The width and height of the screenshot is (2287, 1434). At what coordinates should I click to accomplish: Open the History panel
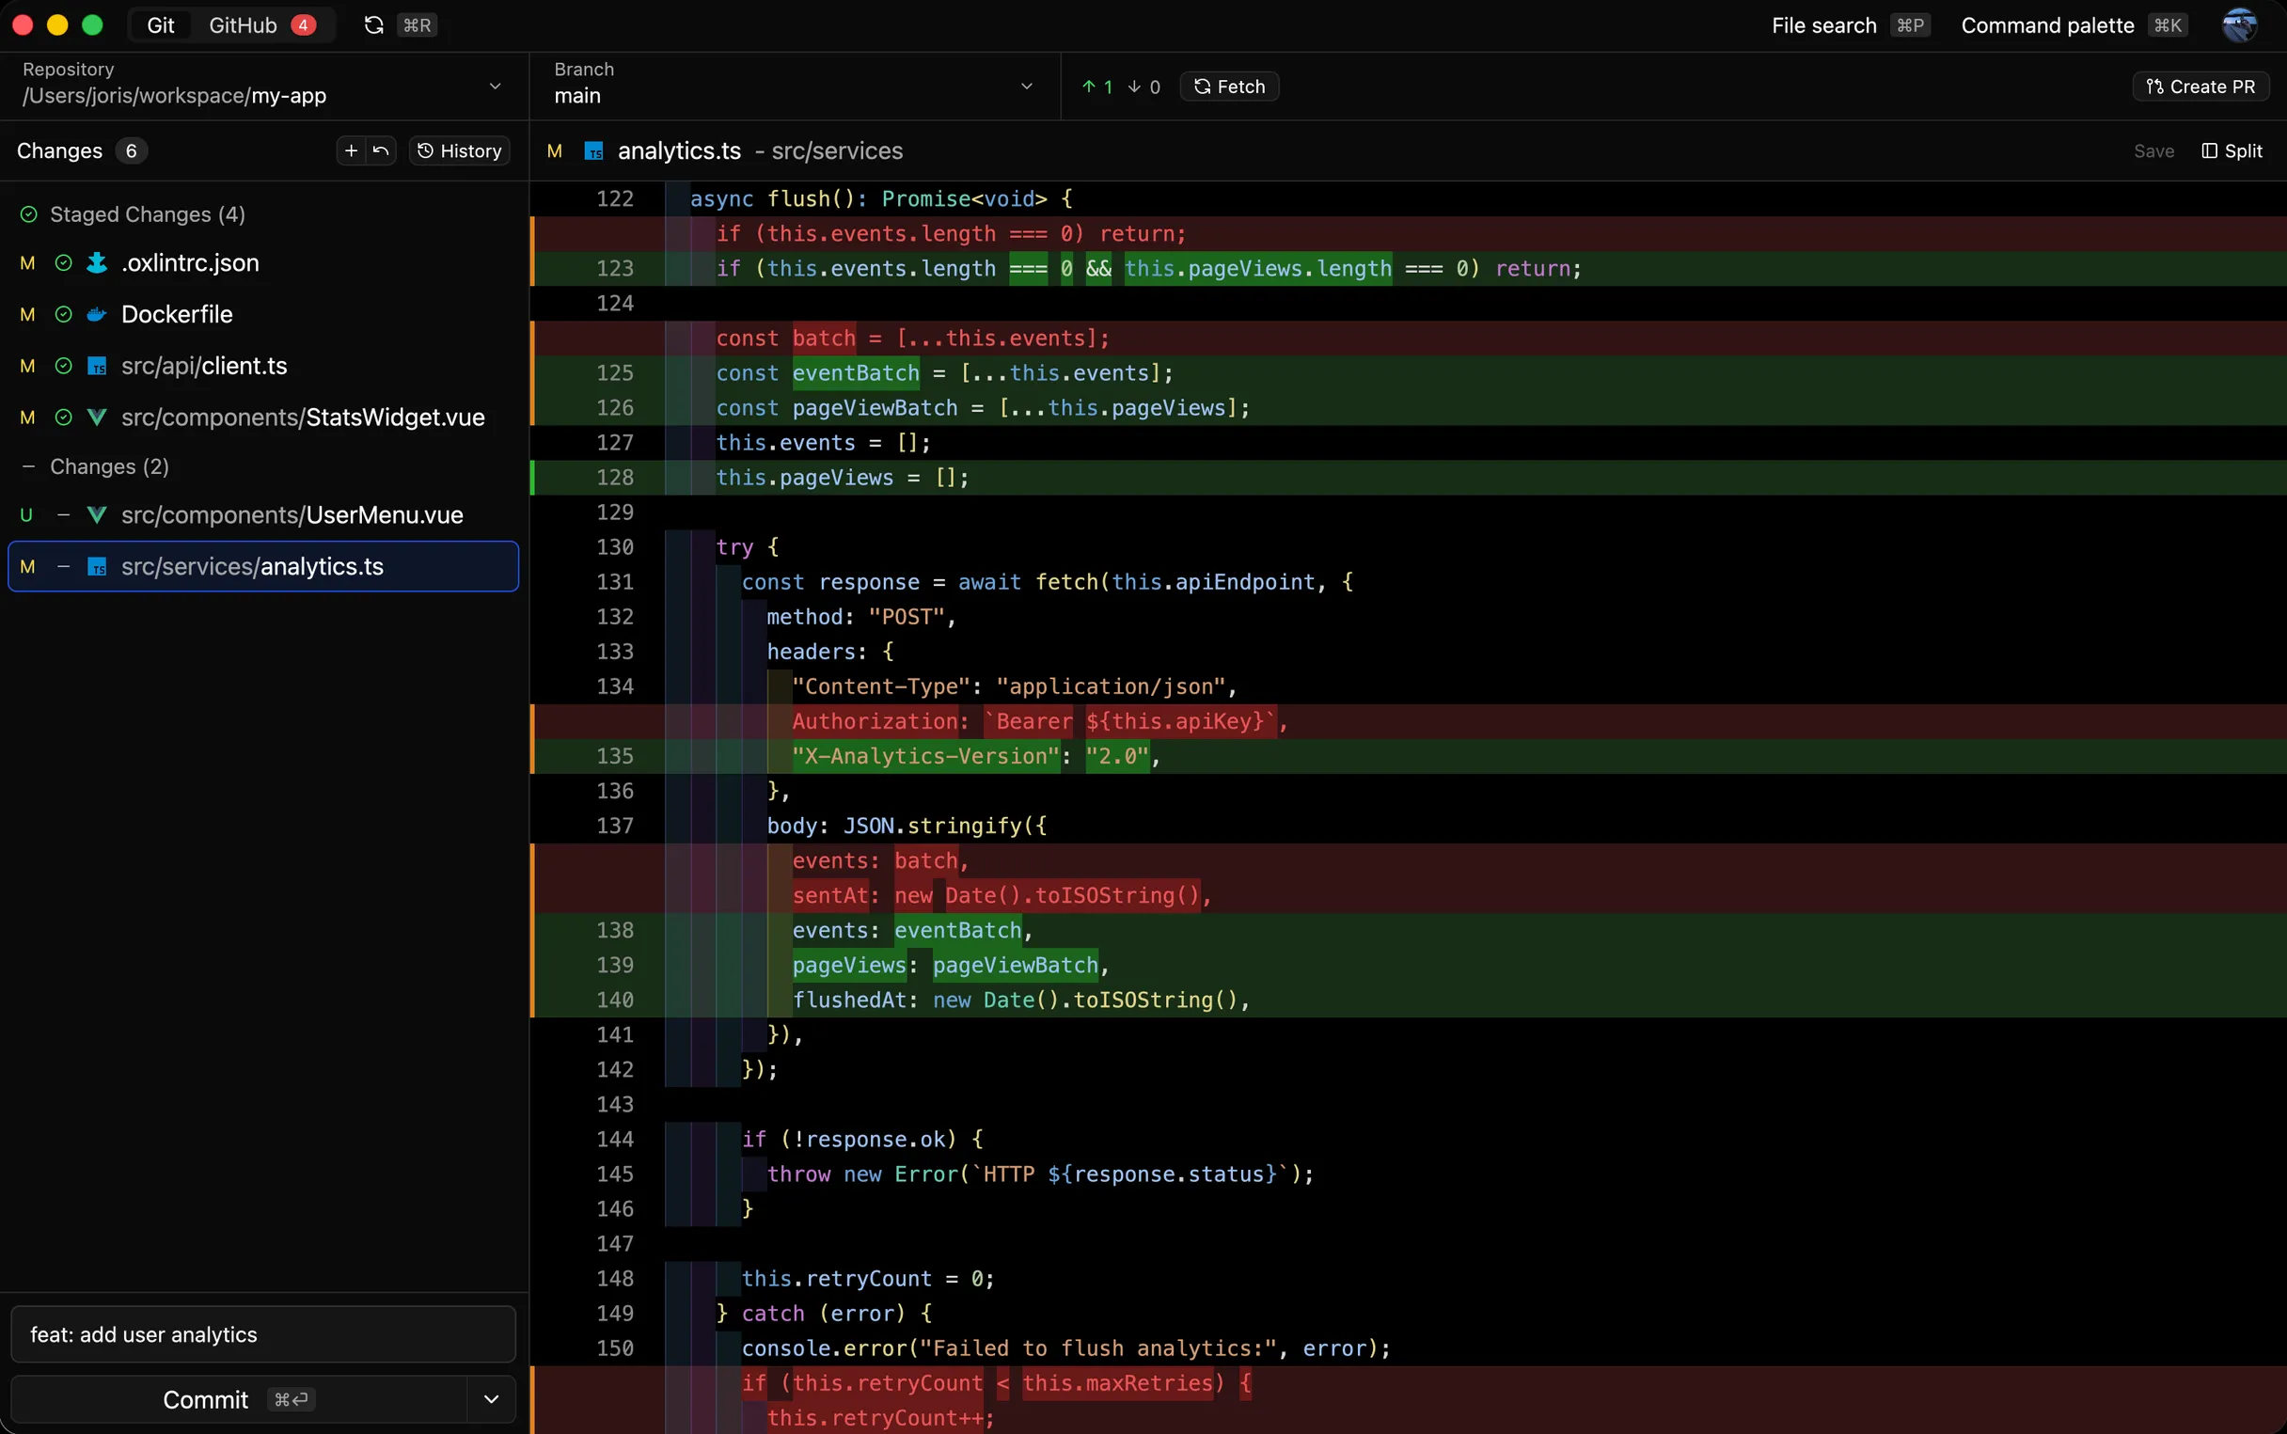pyautogui.click(x=460, y=150)
